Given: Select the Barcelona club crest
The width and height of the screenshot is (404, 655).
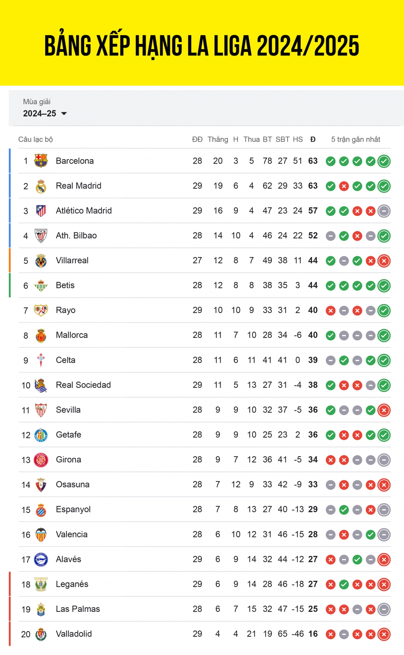Looking at the screenshot, I should pyautogui.click(x=40, y=161).
